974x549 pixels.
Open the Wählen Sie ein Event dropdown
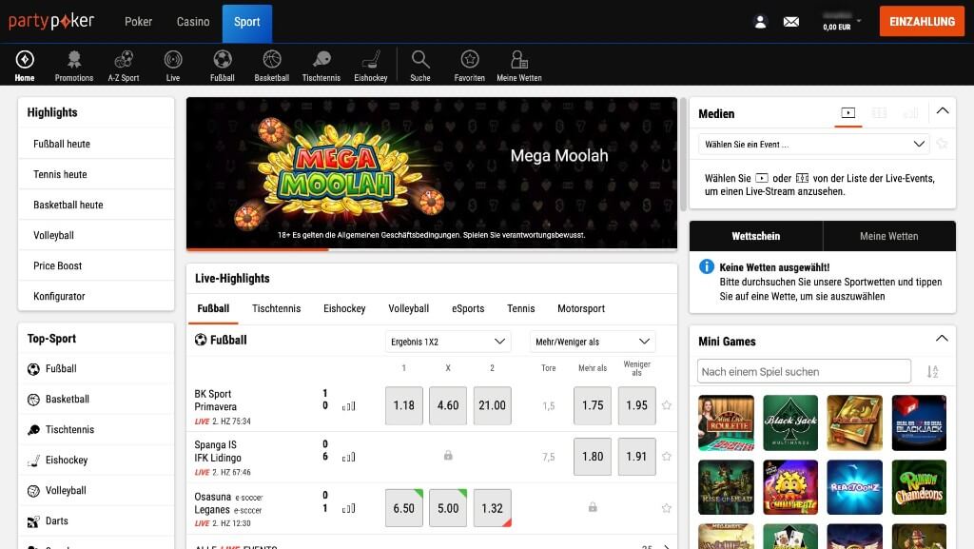pos(814,144)
